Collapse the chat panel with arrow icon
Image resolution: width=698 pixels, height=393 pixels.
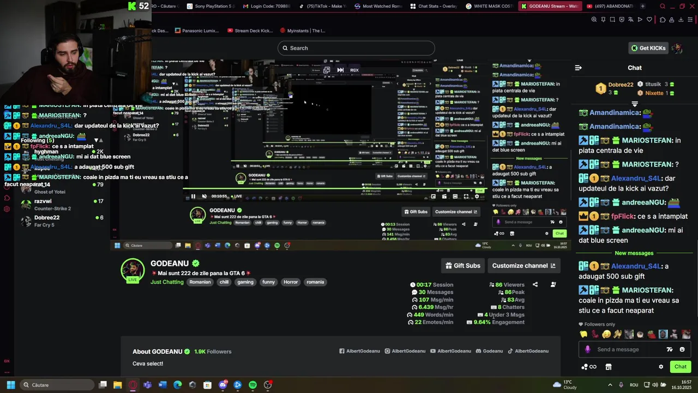(x=578, y=68)
